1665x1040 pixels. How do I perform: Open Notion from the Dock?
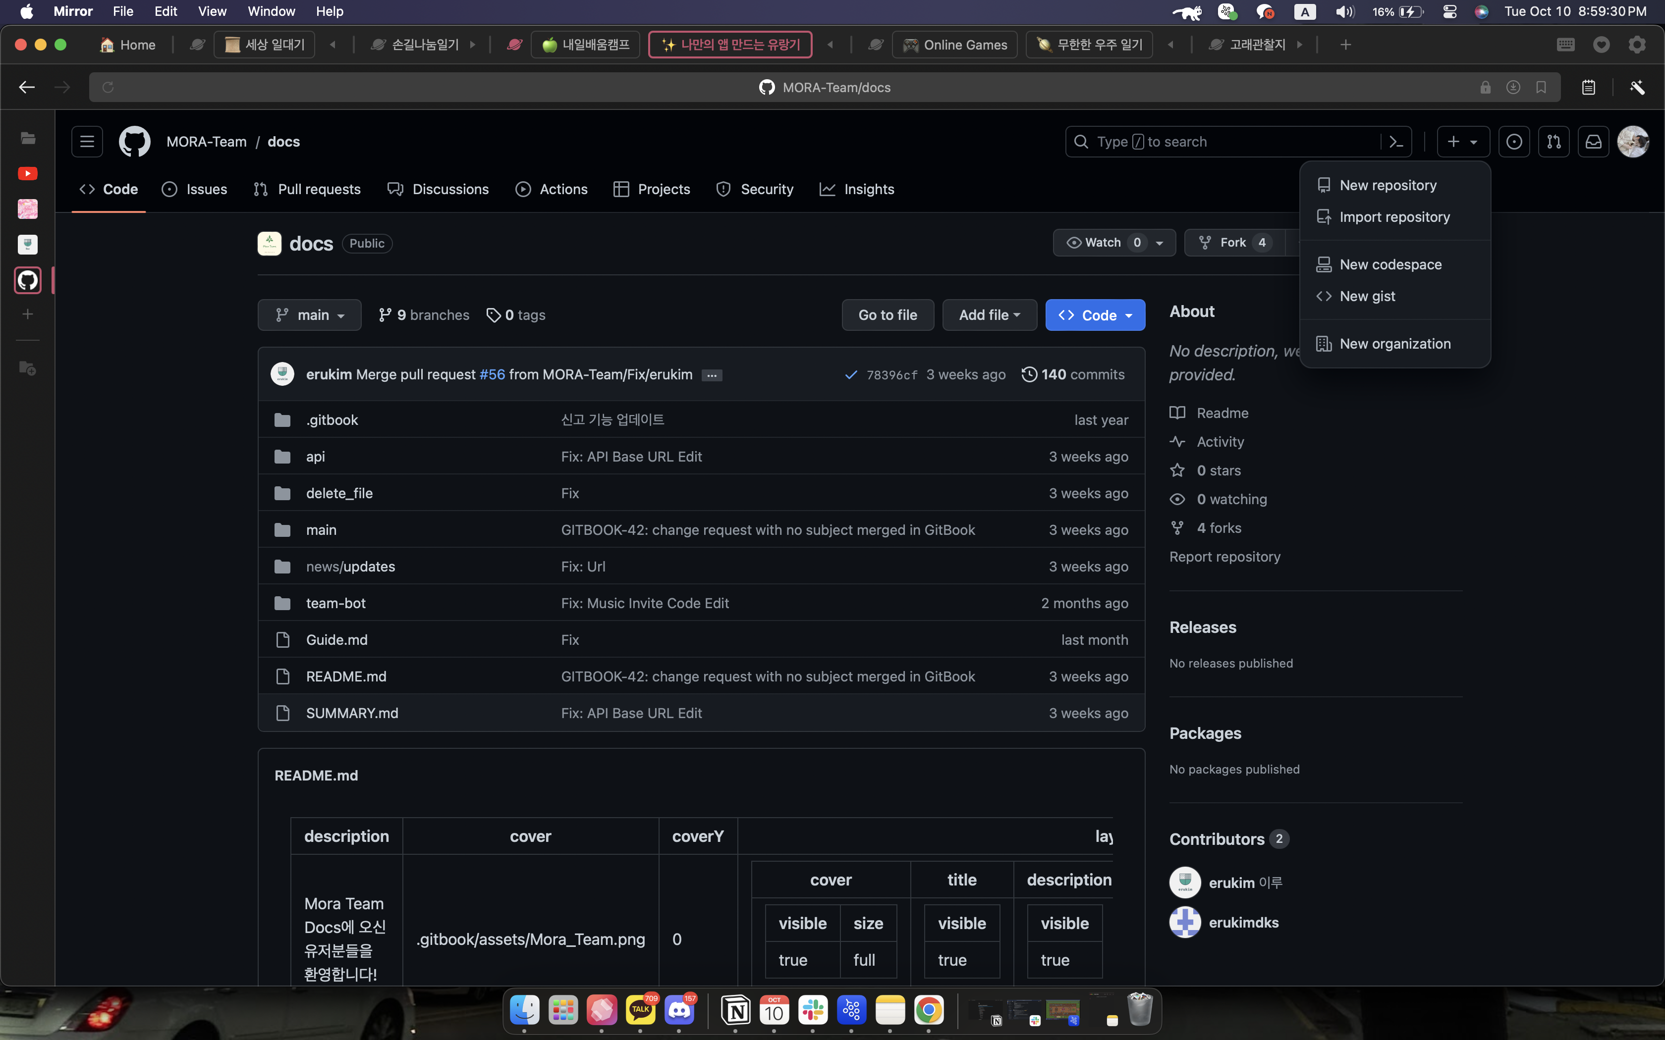click(735, 1010)
